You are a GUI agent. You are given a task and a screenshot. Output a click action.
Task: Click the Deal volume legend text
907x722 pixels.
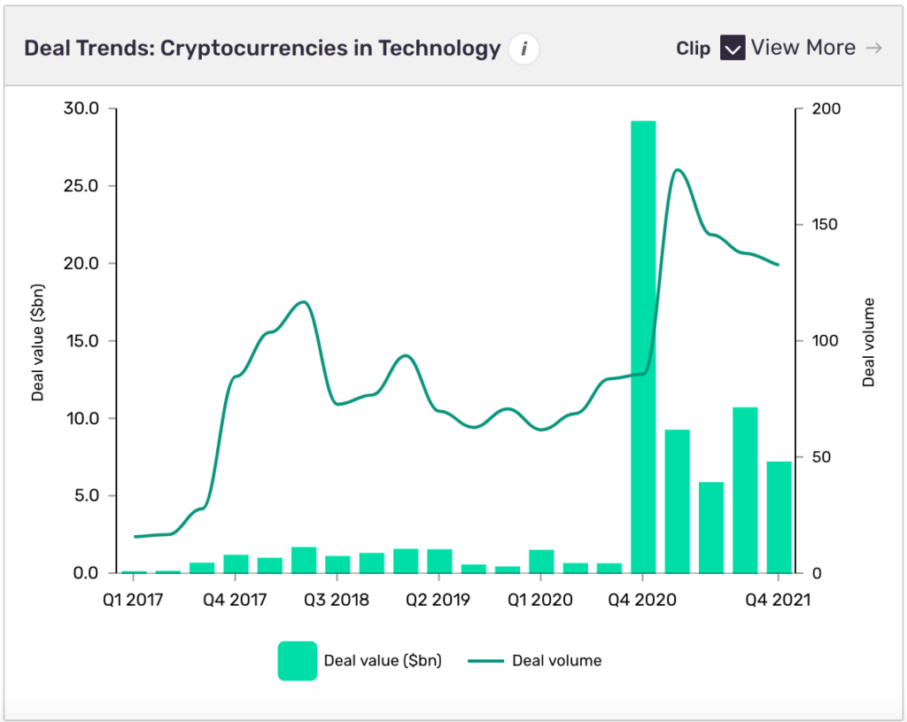click(557, 661)
